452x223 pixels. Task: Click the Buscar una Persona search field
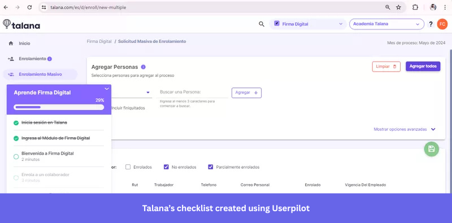[x=192, y=92]
